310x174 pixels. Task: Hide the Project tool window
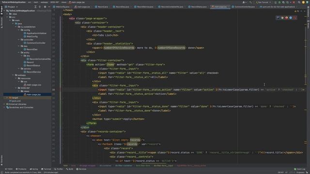49,7
